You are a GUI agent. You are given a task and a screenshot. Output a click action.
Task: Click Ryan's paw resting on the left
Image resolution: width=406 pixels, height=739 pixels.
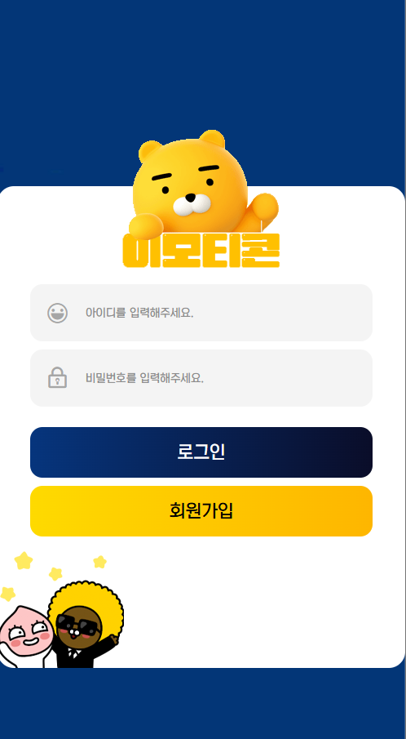point(146,225)
